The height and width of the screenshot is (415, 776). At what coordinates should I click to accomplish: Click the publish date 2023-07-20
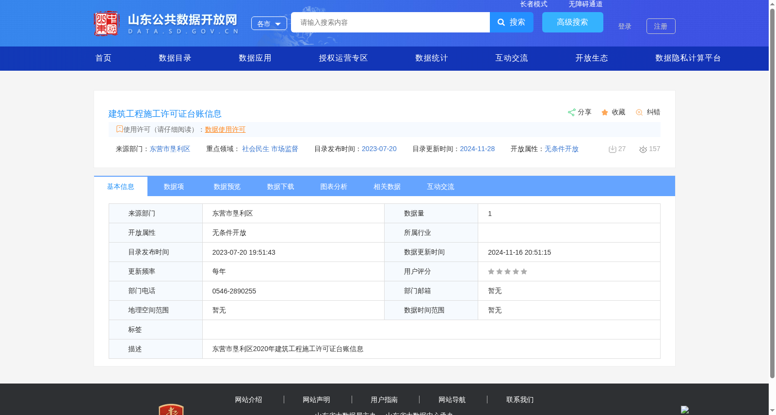point(379,149)
